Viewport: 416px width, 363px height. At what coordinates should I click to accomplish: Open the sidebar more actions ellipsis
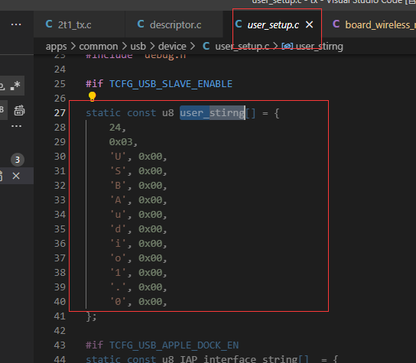[16, 24]
